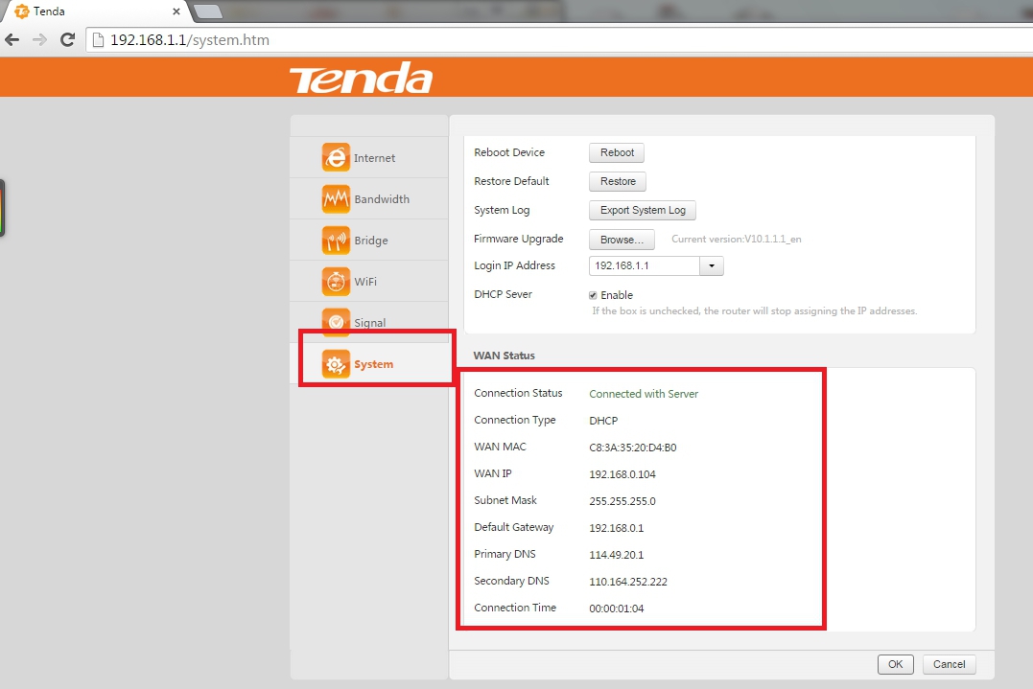Click 'Connected with Server' status text
The image size is (1033, 689).
644,394
